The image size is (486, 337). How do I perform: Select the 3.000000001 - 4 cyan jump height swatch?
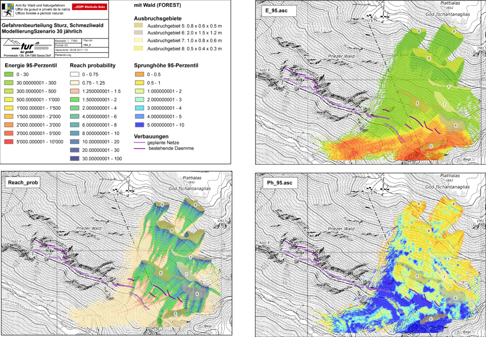tap(140, 108)
